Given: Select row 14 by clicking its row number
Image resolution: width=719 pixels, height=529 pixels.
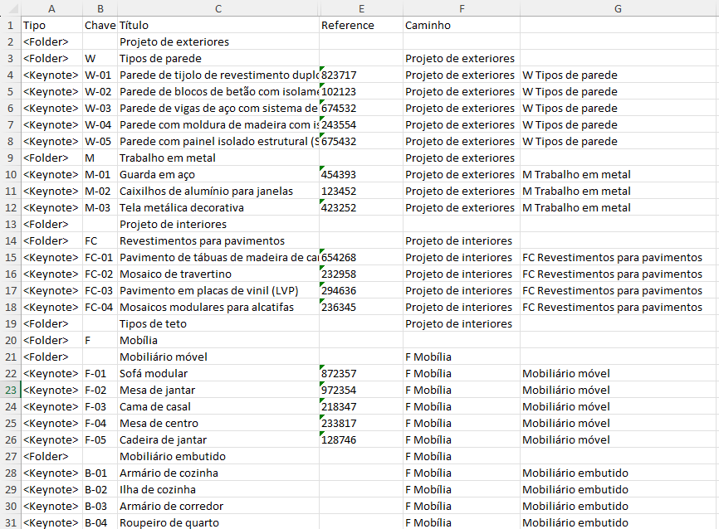Looking at the screenshot, I should pyautogui.click(x=8, y=240).
